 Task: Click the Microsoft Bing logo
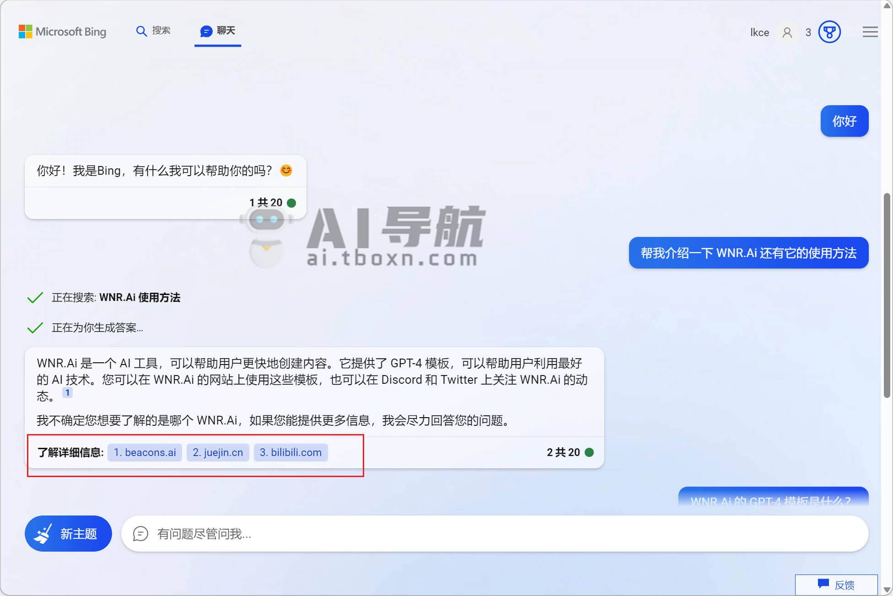pos(62,32)
